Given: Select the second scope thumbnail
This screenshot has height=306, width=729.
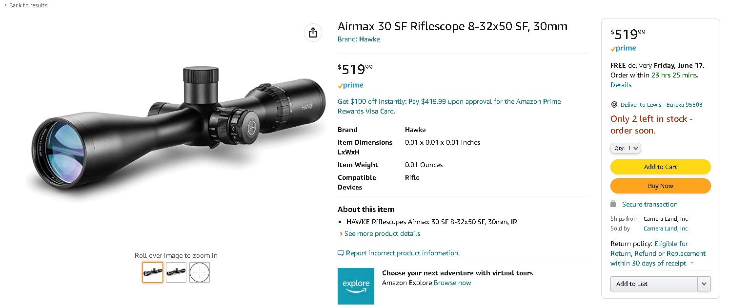Looking at the screenshot, I should click(x=176, y=272).
